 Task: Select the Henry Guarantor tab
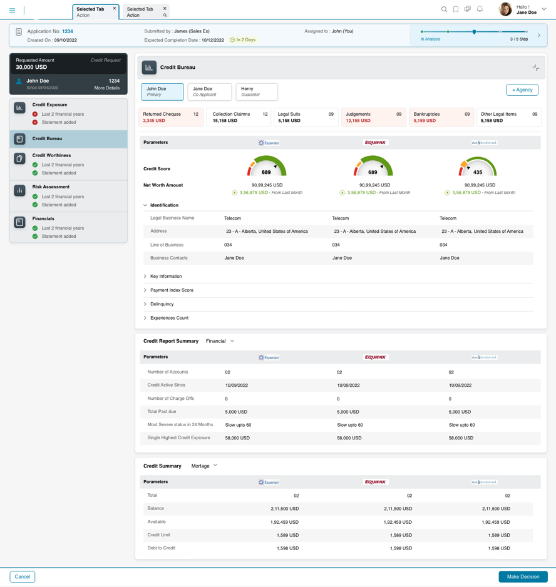256,92
